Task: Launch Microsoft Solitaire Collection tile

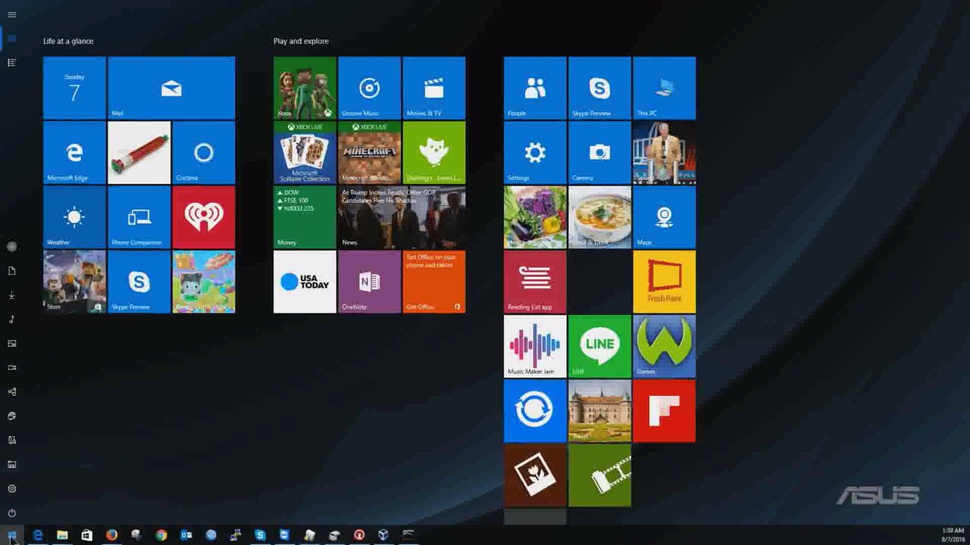Action: (305, 153)
